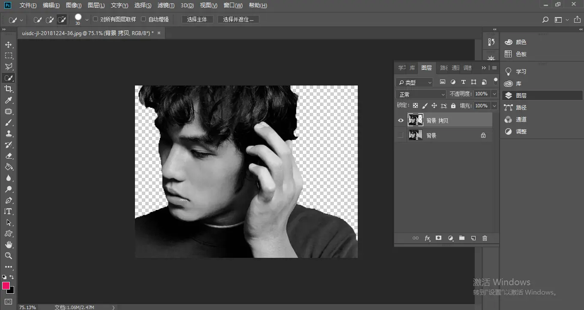Swap foreground and background colors

[12, 277]
